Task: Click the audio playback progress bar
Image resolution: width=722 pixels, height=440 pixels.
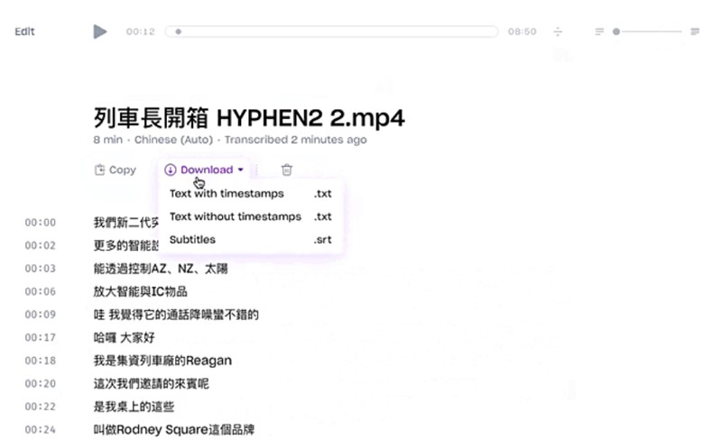Action: point(331,32)
